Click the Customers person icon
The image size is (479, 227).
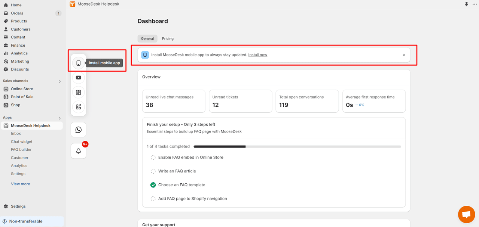click(6, 29)
